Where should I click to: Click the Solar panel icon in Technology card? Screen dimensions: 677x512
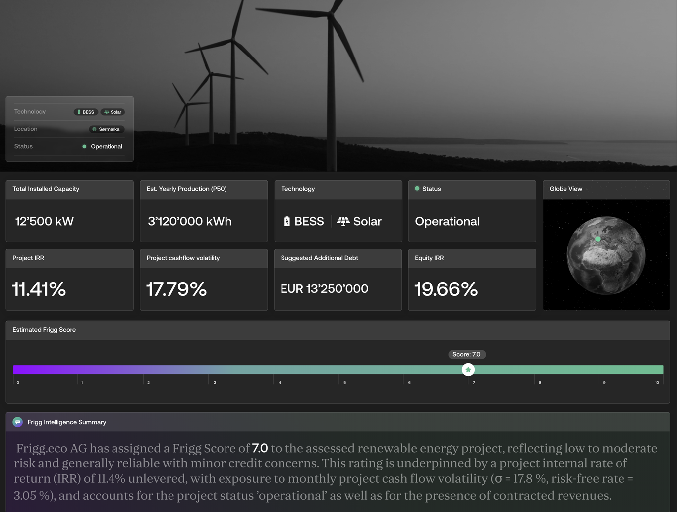343,221
